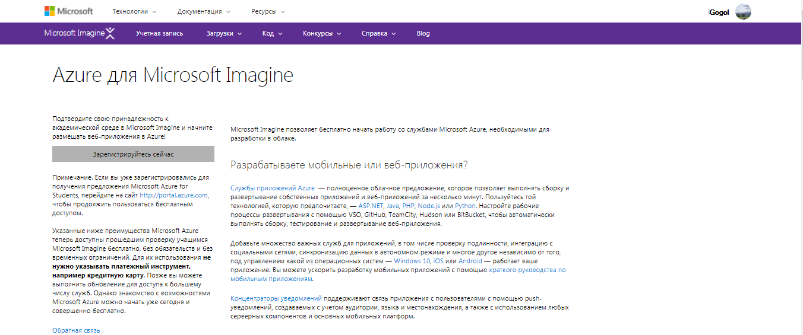Expand the Технологии dropdown
This screenshot has height=335, width=803.
pyautogui.click(x=134, y=11)
